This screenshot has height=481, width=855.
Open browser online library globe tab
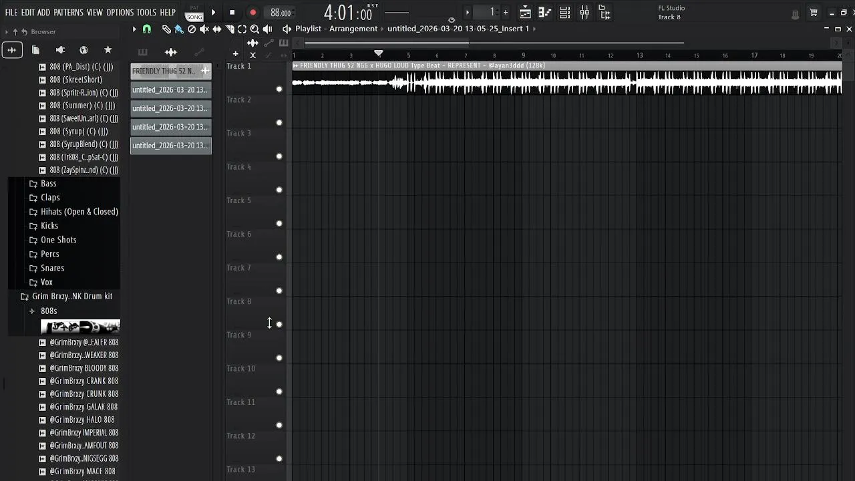click(83, 50)
